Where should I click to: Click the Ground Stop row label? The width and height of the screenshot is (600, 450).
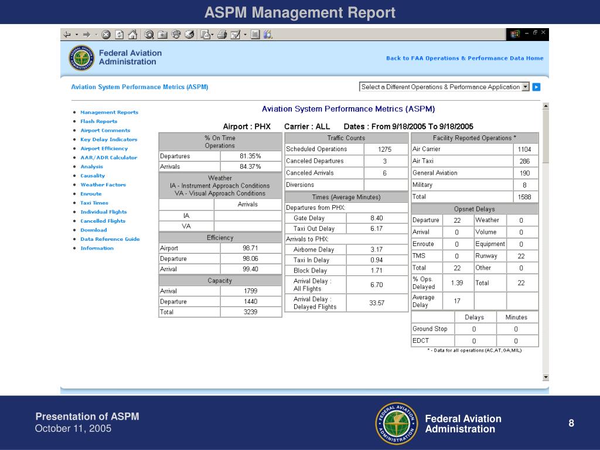(x=429, y=329)
